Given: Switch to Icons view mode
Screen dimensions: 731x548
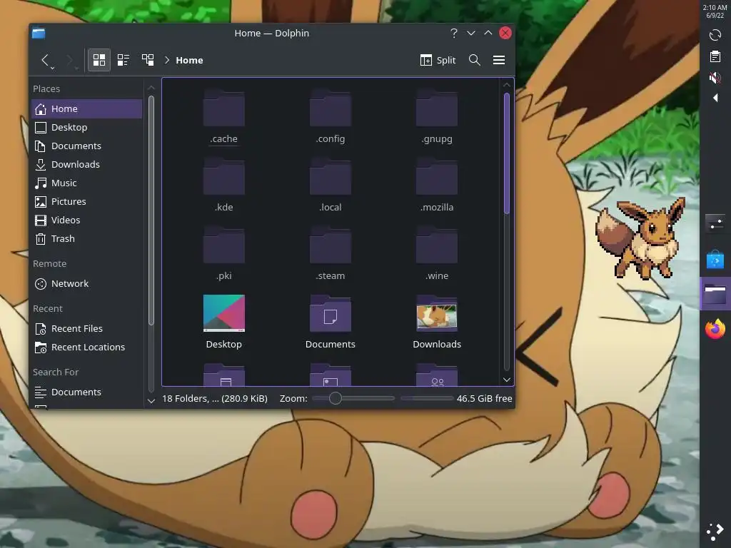Looking at the screenshot, I should tap(99, 60).
